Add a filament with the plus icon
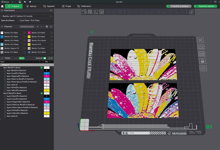Screen dimensions: 220x150 pos(37,26)
